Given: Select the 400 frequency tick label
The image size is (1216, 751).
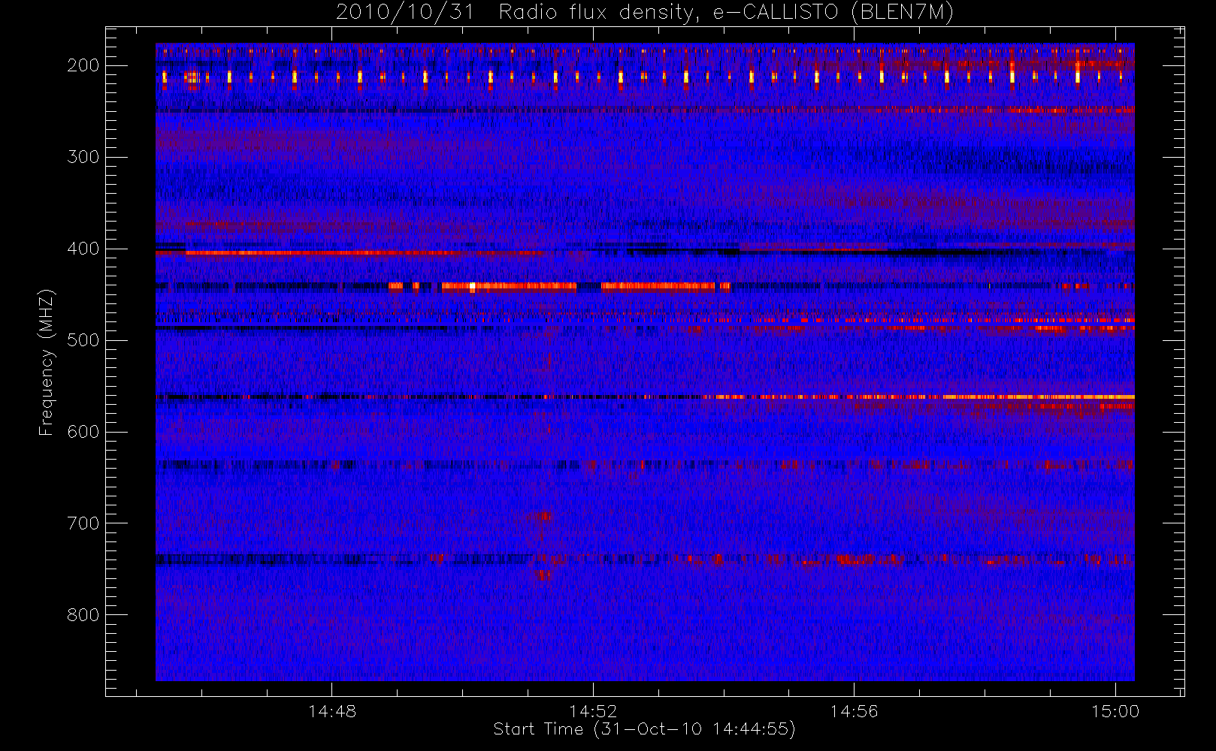Looking at the screenshot, I should point(83,249).
